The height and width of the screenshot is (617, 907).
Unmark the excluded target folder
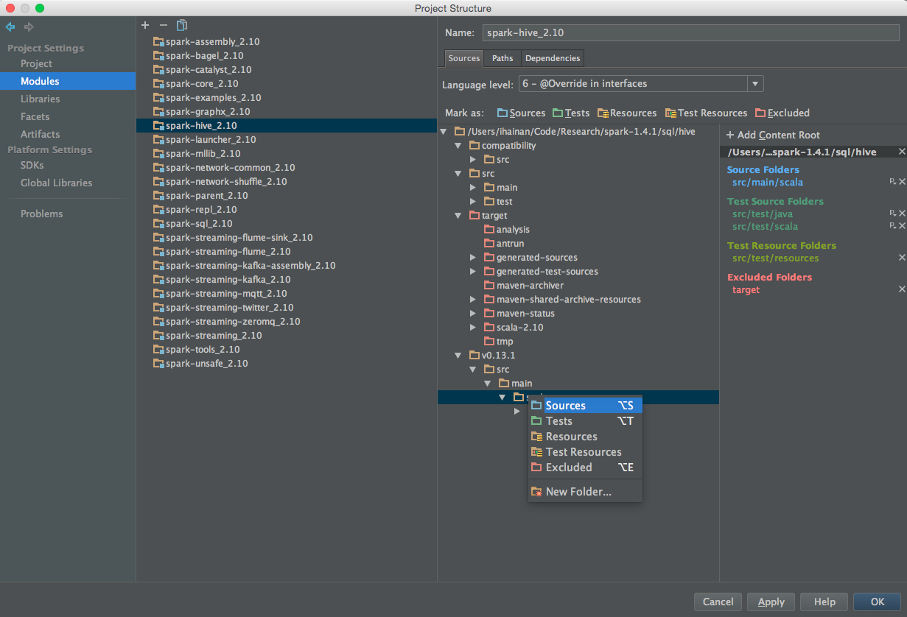(902, 289)
